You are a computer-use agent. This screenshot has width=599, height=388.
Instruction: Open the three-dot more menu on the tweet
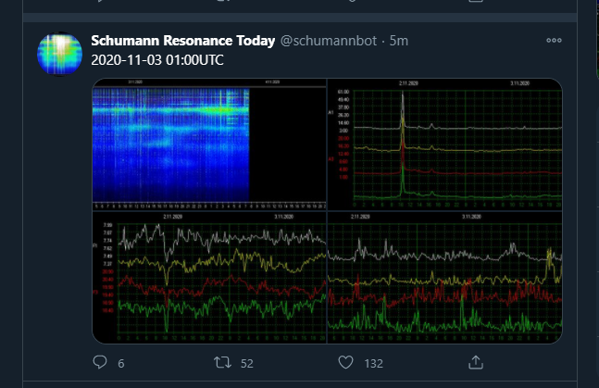click(x=554, y=40)
